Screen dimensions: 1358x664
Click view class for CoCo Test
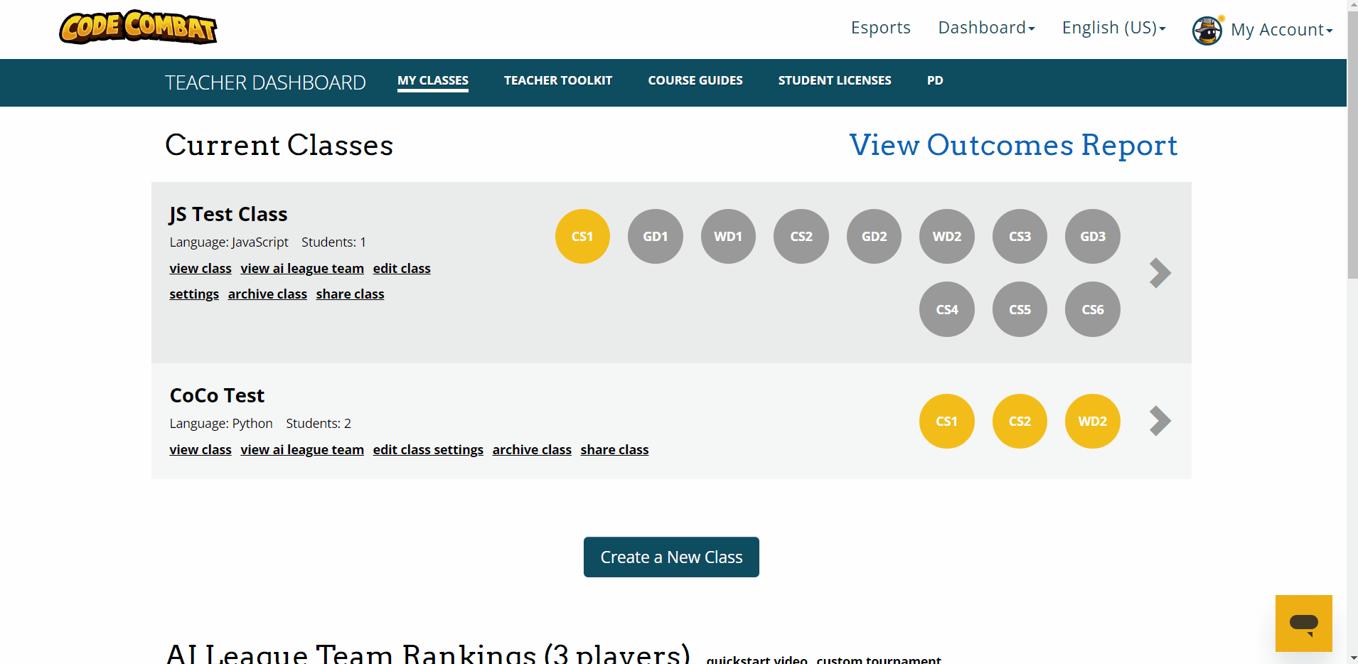(x=201, y=450)
